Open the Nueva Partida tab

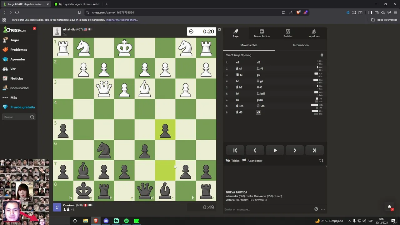[x=262, y=33]
